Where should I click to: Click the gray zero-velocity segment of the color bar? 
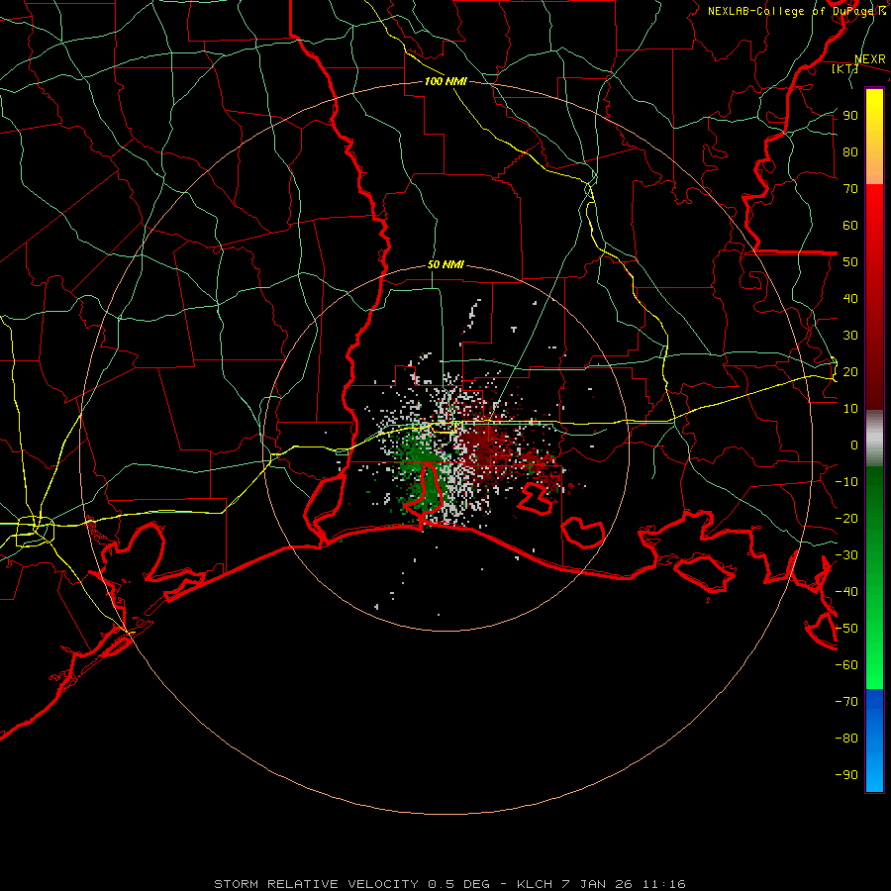click(x=874, y=439)
